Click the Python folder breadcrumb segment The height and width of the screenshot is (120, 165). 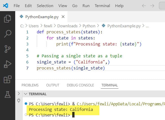(x=89, y=26)
